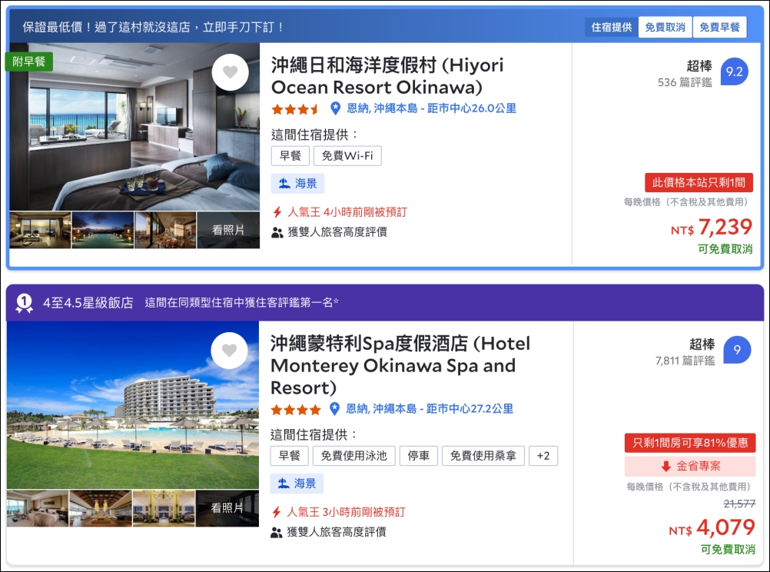Click 獲雙人旅客高度評價 in the Hiyori listing
770x572 pixels.
coord(337,232)
